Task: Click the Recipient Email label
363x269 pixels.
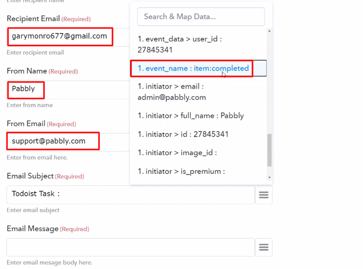Action: (33, 18)
